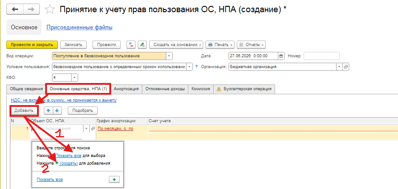
Task: Open the Организация record via square icon
Action: [346, 67]
